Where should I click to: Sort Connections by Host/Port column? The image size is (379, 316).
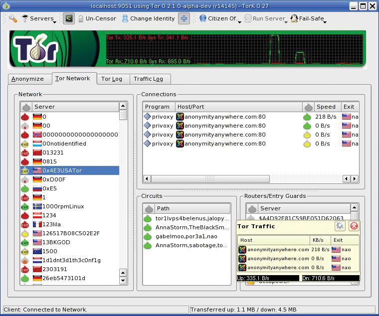pos(238,107)
